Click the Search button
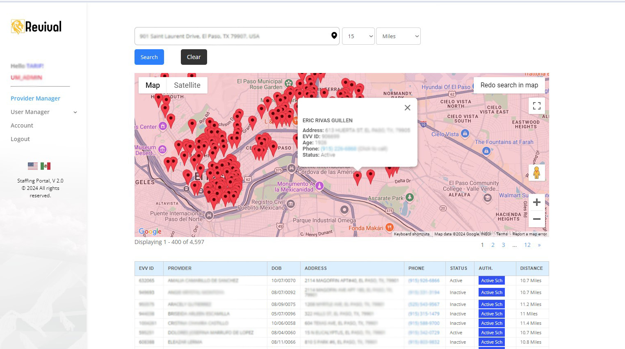This screenshot has width=625, height=349. point(149,57)
